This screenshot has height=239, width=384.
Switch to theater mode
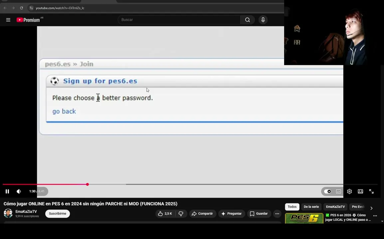[x=360, y=191]
